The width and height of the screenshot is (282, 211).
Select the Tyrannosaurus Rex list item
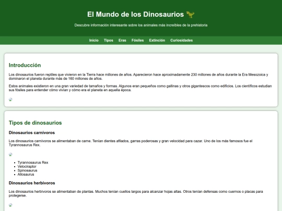33,163
